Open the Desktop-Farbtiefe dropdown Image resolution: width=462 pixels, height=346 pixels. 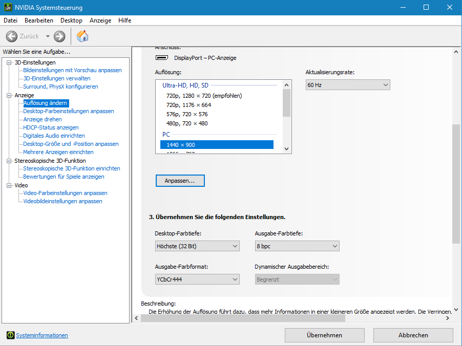coord(197,246)
